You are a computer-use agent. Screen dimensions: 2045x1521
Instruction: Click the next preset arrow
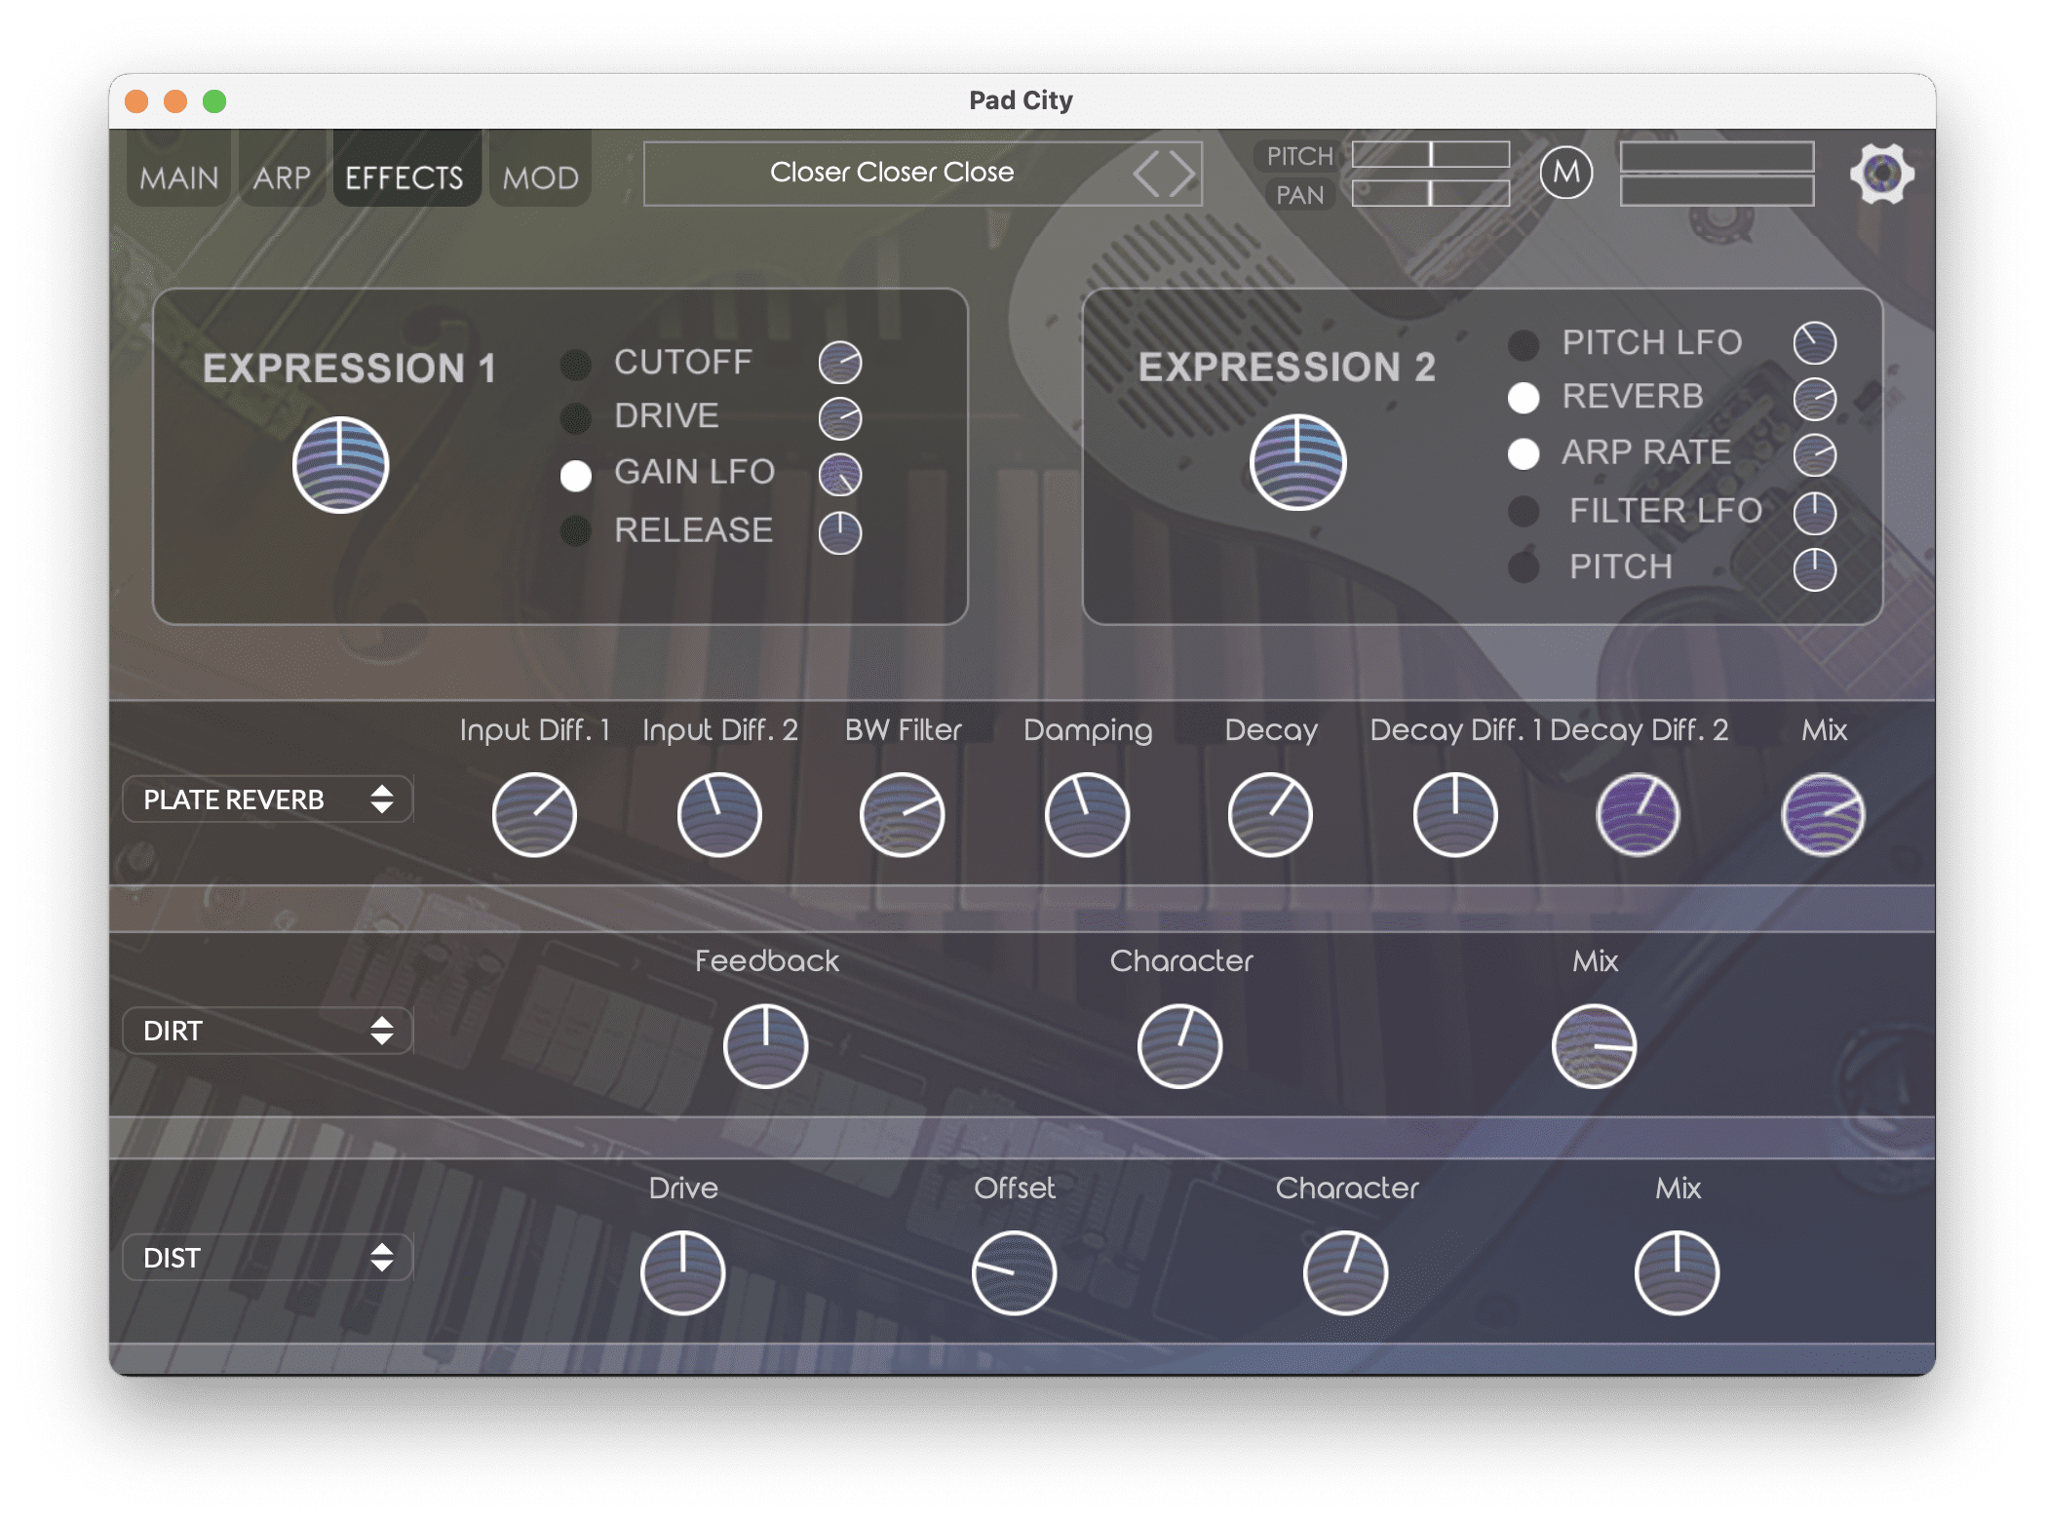[x=1182, y=175]
